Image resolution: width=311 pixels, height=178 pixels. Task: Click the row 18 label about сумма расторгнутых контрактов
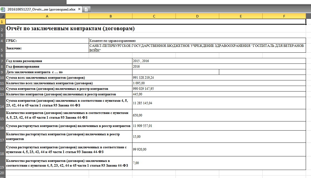click(x=69, y=149)
